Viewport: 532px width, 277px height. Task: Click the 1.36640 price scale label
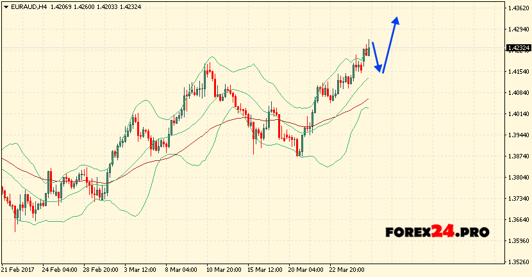[x=518, y=220]
